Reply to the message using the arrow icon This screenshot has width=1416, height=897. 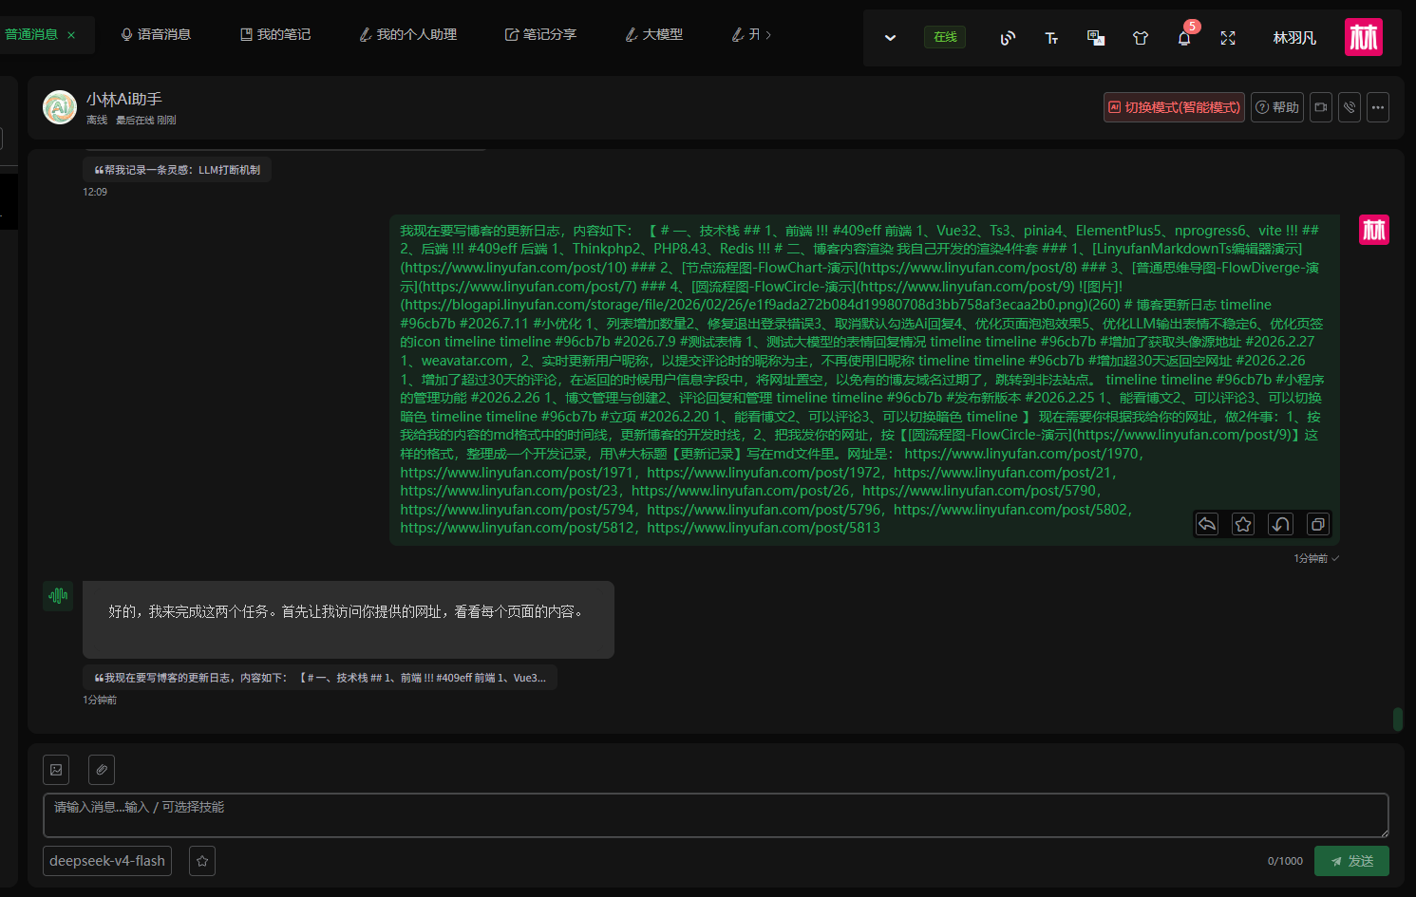tap(1207, 524)
